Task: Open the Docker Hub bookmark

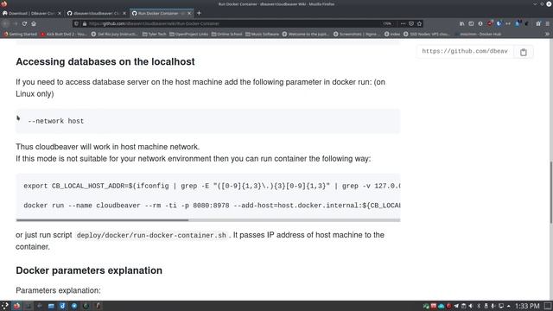Action: pyautogui.click(x=478, y=35)
